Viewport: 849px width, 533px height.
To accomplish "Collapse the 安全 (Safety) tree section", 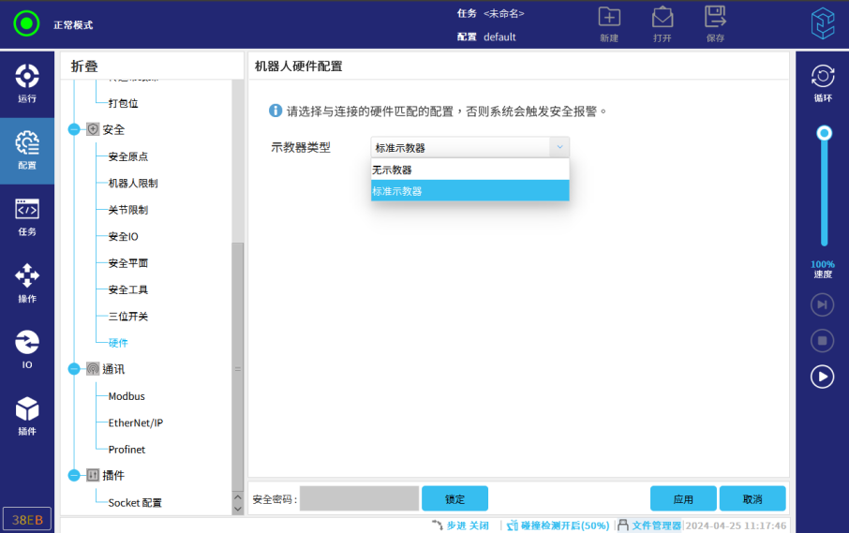I will click(74, 129).
